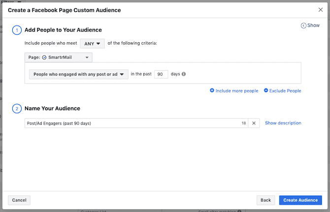Click the plus icon for Include more people

point(212,91)
